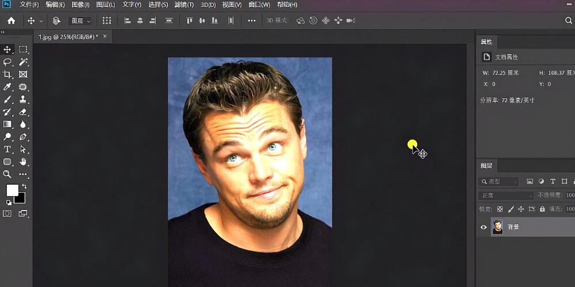Image resolution: width=575 pixels, height=287 pixels.
Task: Click the Home button in options bar
Action: tap(11, 21)
